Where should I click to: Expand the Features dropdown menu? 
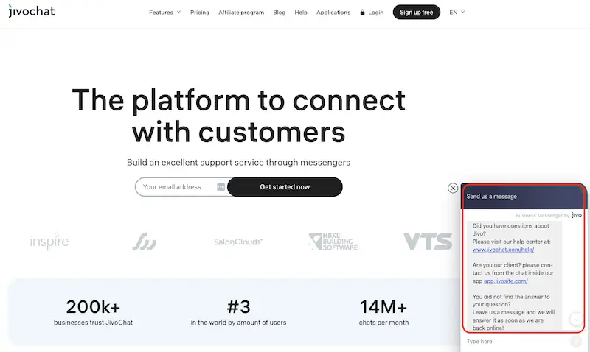pyautogui.click(x=164, y=13)
